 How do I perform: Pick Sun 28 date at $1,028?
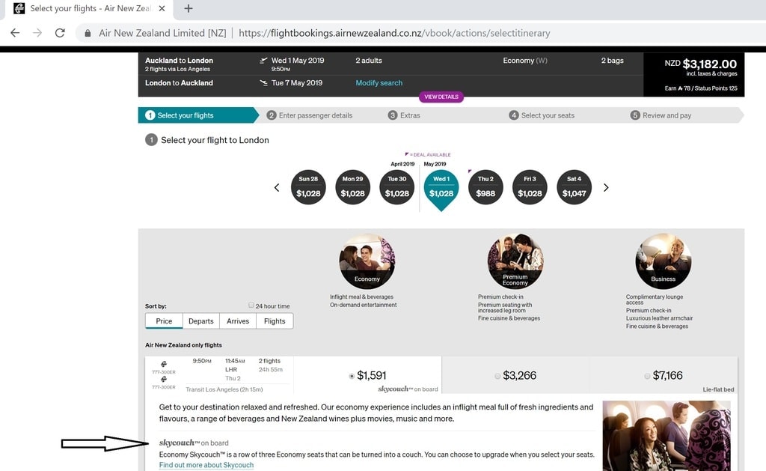308,187
